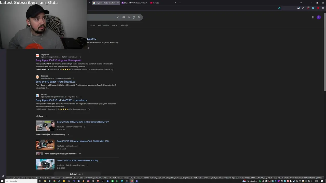326x183 pixels.
Task: Filter results by Videa
Action: (93, 25)
